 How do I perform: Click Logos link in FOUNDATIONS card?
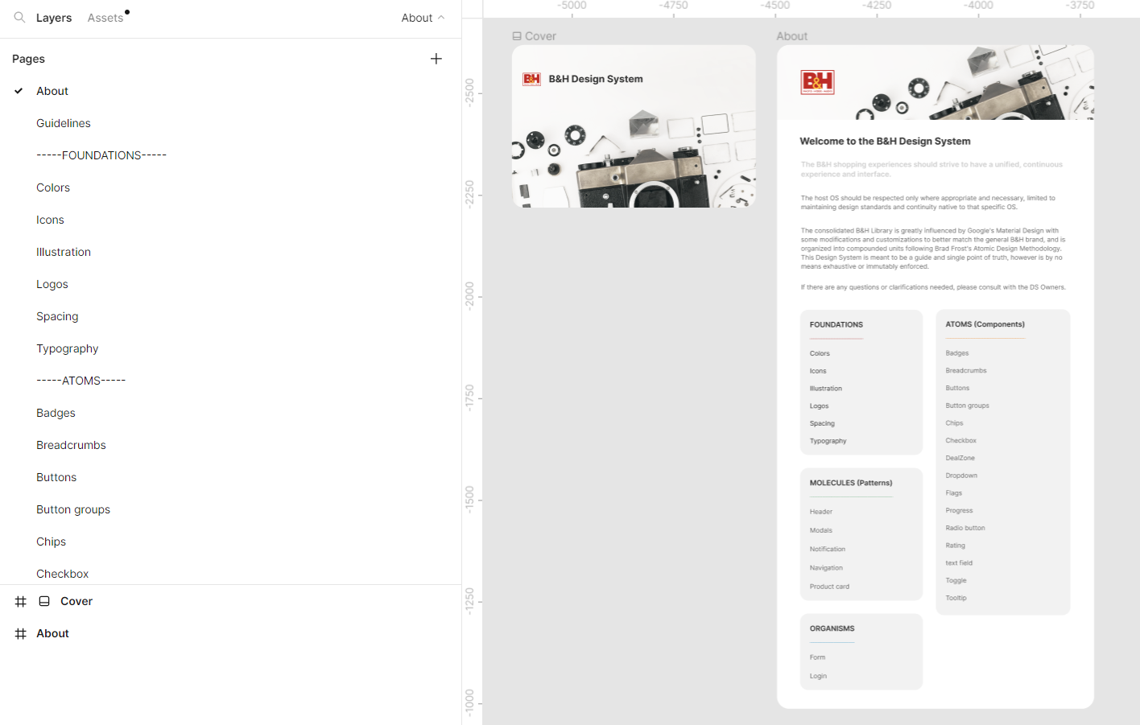819,406
